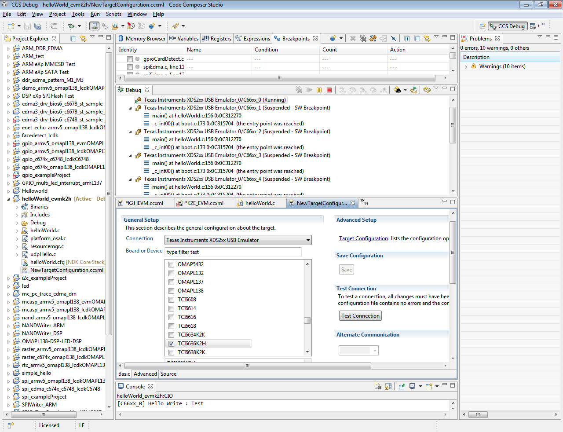Click the Skip All Breakpoints icon
Viewport: 563px width, 432px height.
(393, 38)
